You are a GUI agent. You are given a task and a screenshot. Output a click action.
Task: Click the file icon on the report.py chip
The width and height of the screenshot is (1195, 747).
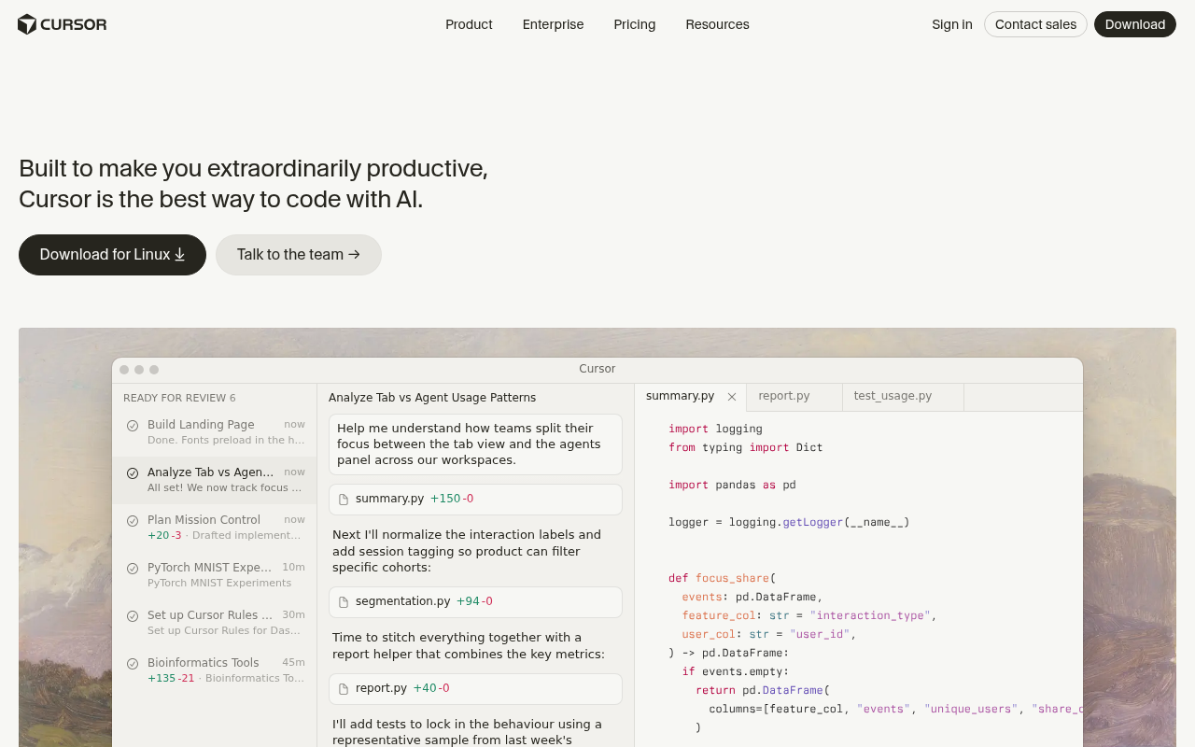(x=343, y=688)
